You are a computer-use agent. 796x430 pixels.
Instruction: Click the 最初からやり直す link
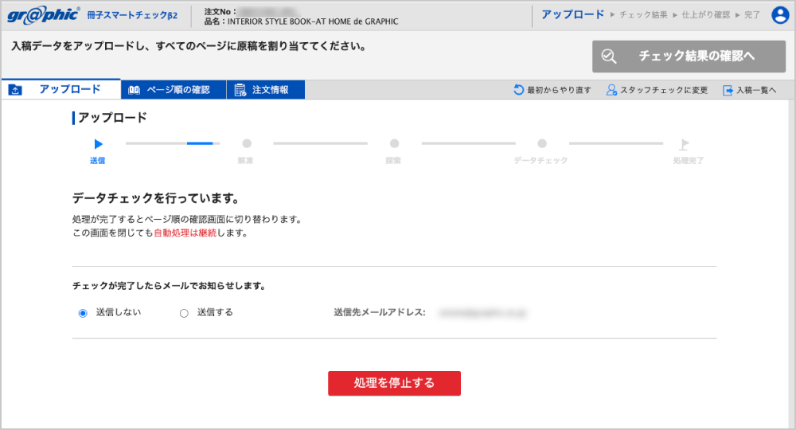point(559,90)
